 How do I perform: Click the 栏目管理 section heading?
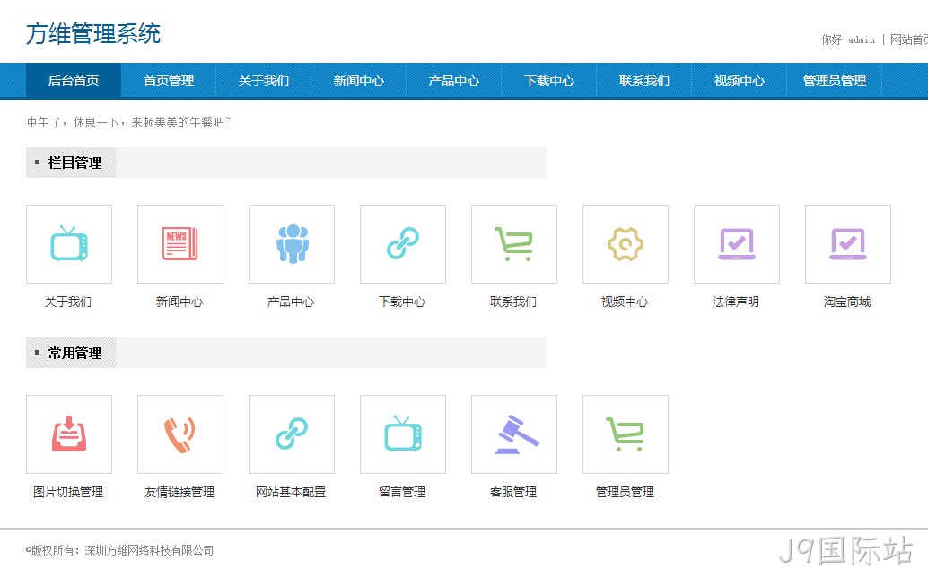coord(74,162)
